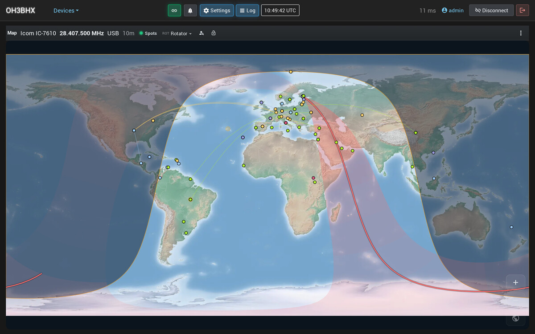
Task: Click the globe icon below the map
Action: pos(516,318)
